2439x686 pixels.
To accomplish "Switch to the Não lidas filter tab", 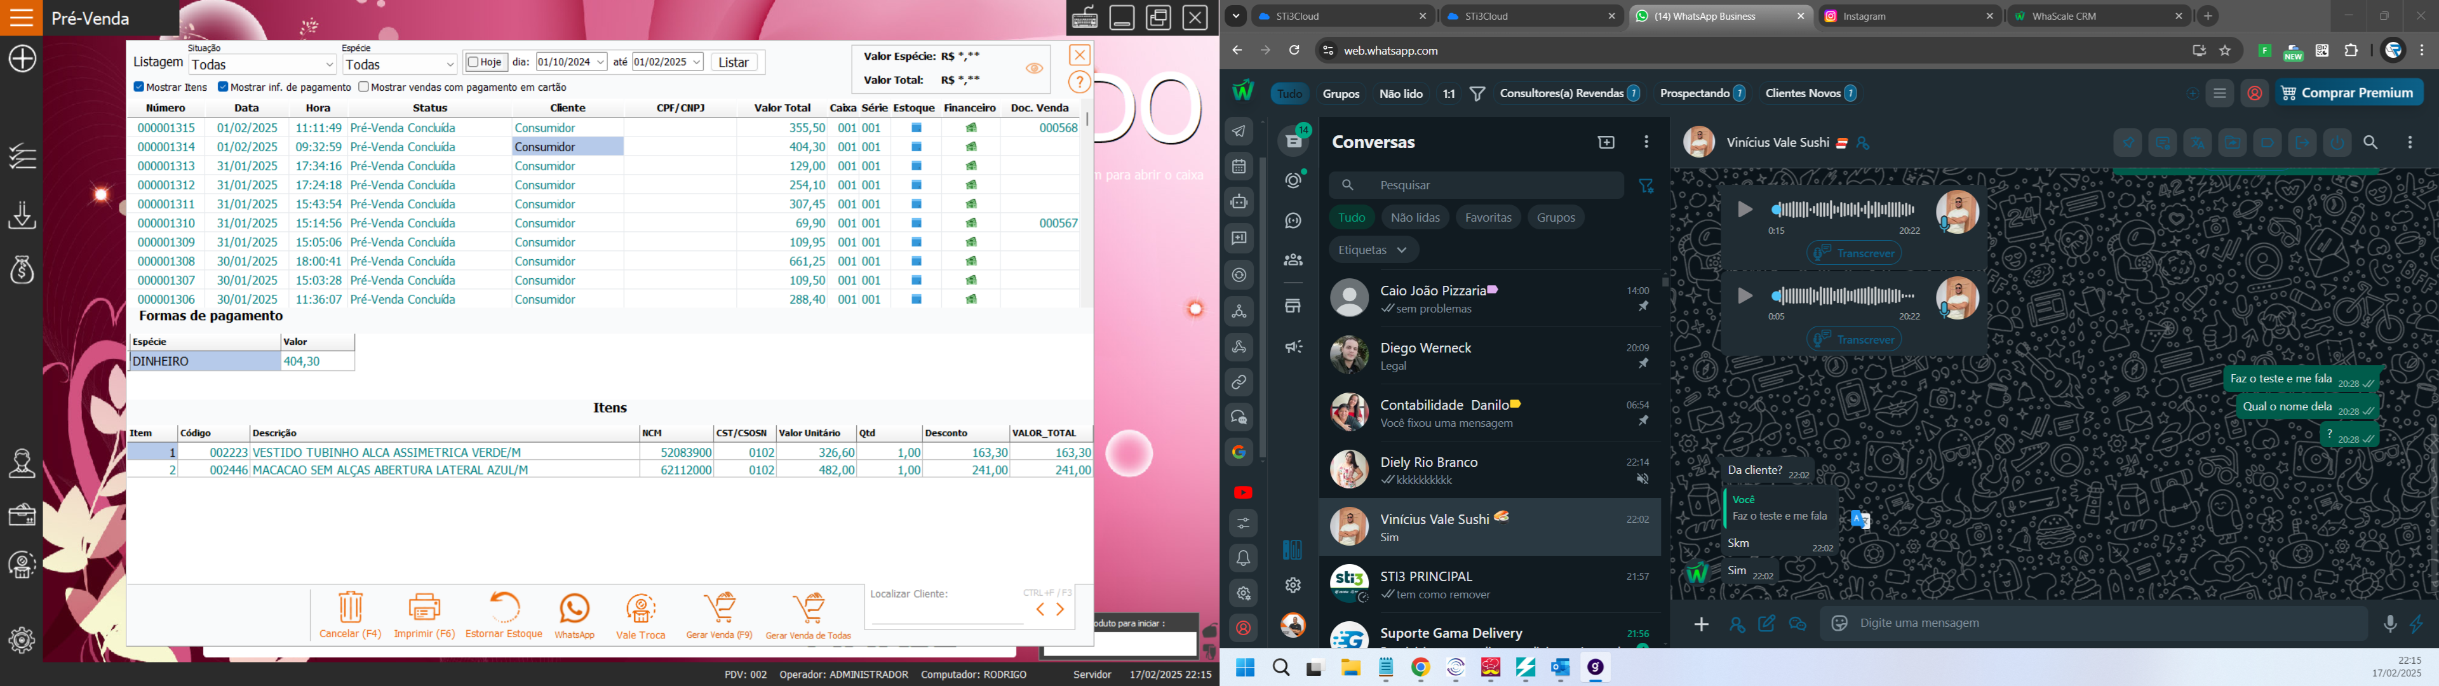I will tap(1414, 218).
